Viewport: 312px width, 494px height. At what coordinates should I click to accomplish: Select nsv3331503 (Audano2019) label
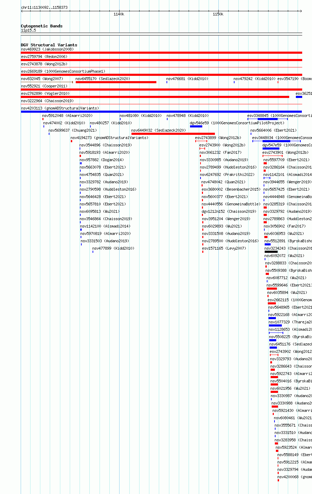(x=105, y=241)
